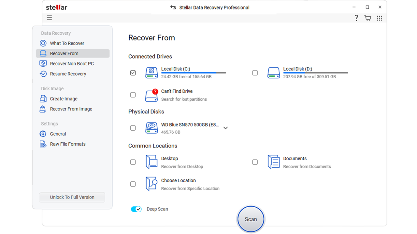Click the apps grid icon in toolbar
Screen dimensions: 417x234
(x=379, y=18)
